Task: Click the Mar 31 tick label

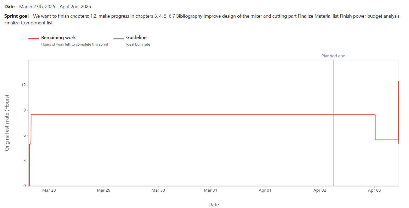Action: click(x=211, y=191)
